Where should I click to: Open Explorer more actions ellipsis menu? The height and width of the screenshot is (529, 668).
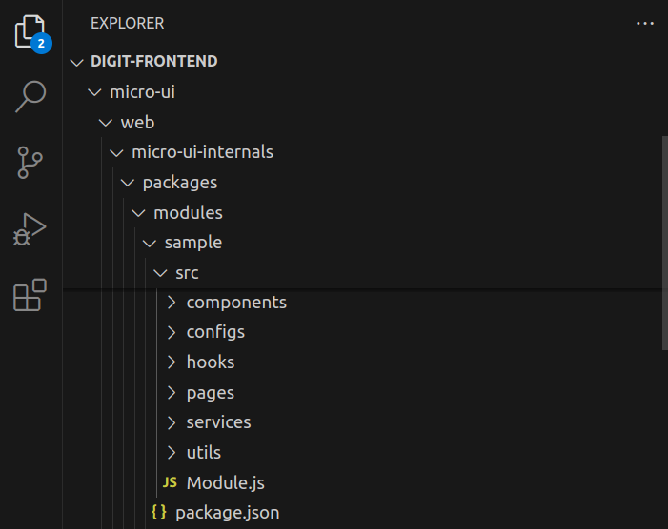coord(644,24)
